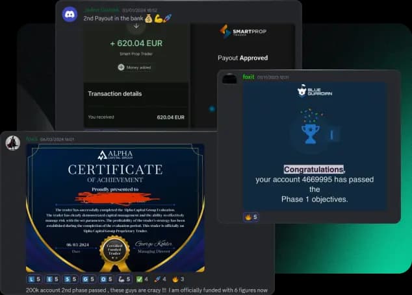Click the G letter reaction
The width and height of the screenshot is (412, 295).
point(88,279)
